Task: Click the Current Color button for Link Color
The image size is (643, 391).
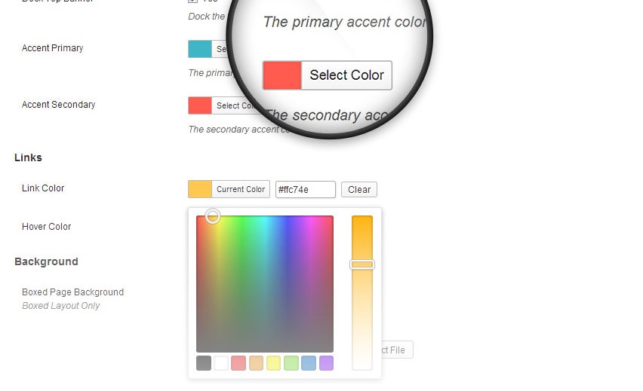Action: point(241,189)
